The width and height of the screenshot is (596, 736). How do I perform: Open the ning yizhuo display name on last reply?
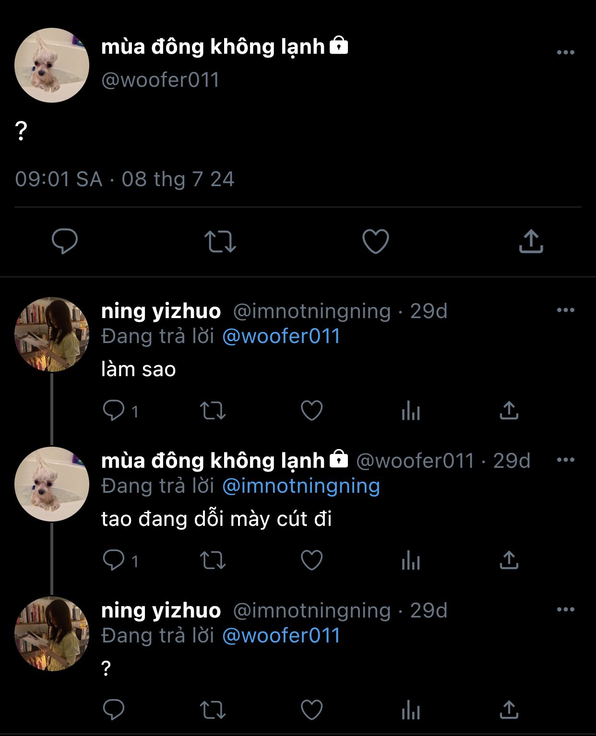point(161,610)
